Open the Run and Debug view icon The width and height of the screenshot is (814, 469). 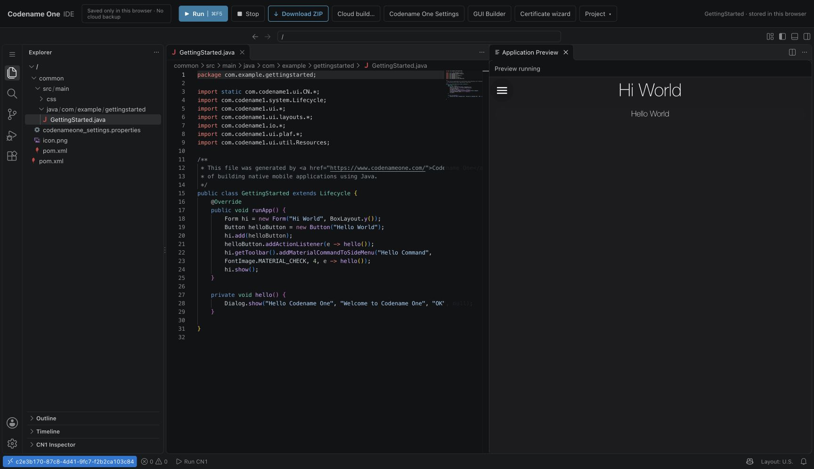[12, 135]
